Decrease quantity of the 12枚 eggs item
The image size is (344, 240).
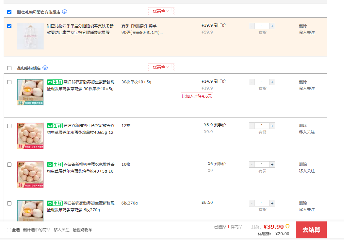pos(252,126)
